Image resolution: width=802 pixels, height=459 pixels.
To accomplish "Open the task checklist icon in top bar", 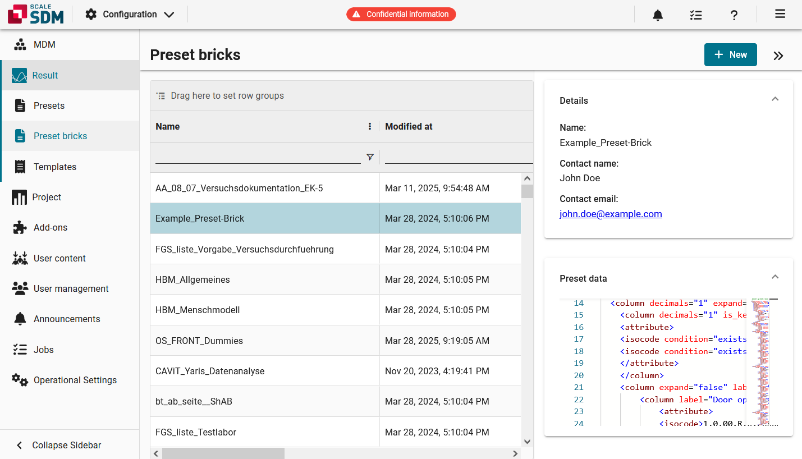I will click(696, 15).
